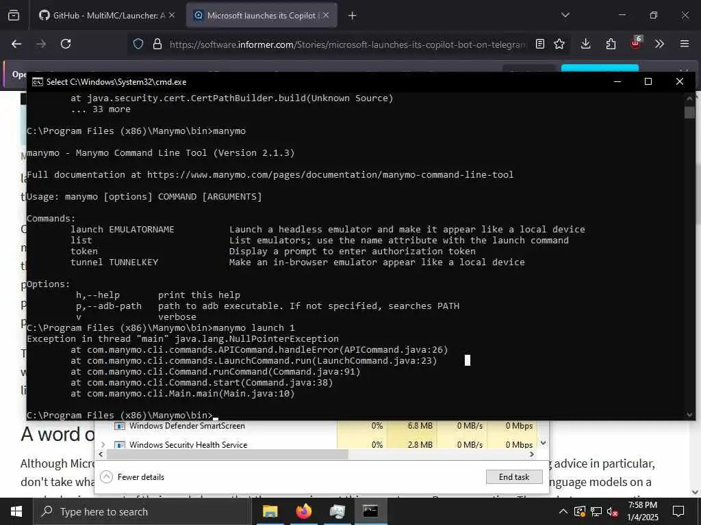Bookmark this page with star icon

tap(559, 44)
